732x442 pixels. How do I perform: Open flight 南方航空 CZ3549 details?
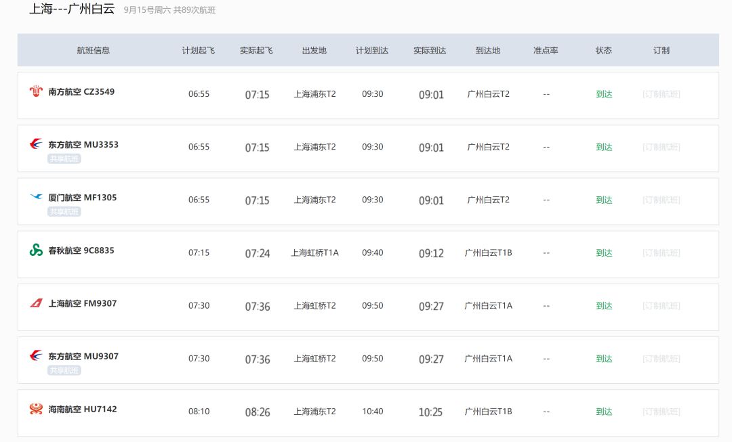(81, 92)
